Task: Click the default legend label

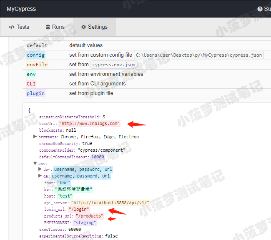Action: click(37, 45)
